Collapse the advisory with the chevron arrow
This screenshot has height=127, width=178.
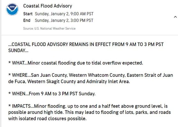tap(175, 17)
